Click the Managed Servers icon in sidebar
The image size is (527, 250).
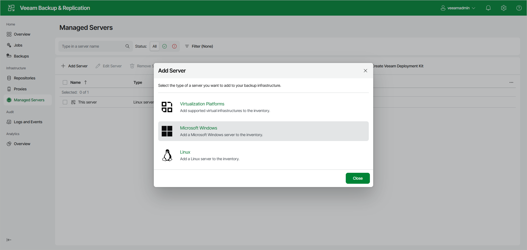click(9, 100)
